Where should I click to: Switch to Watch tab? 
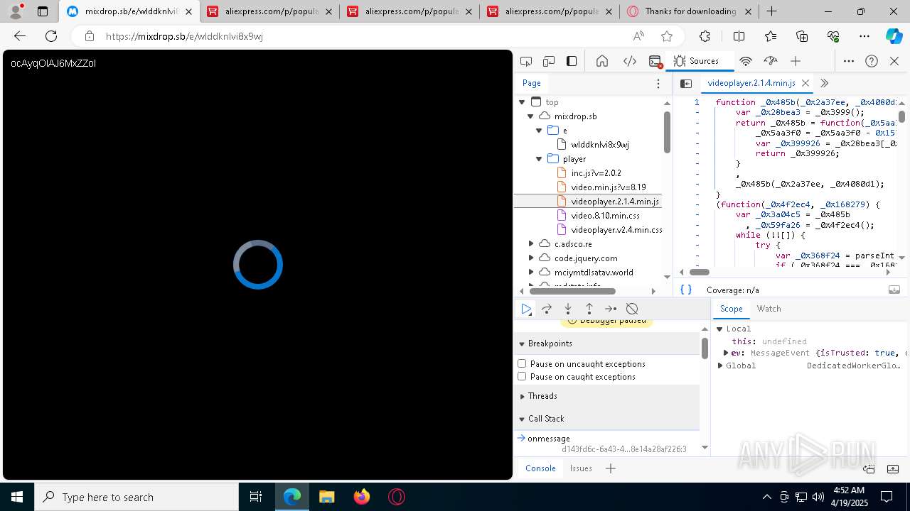(x=769, y=309)
